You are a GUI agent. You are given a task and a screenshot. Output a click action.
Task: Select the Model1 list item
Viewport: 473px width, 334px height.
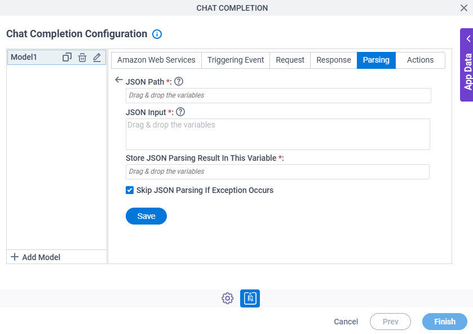coord(57,58)
